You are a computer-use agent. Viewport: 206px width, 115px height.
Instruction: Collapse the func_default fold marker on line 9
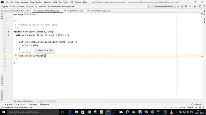tap(13, 42)
